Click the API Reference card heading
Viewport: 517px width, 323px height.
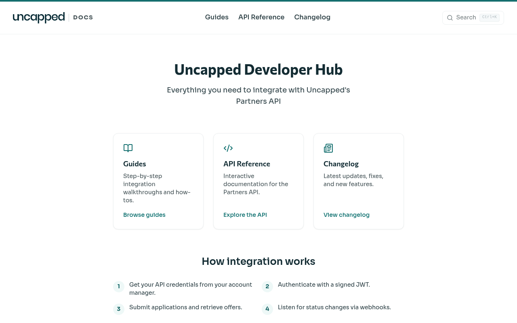[247, 164]
